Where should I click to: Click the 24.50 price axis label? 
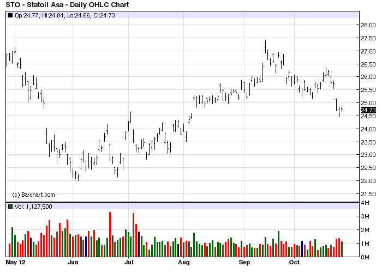pos(368,116)
